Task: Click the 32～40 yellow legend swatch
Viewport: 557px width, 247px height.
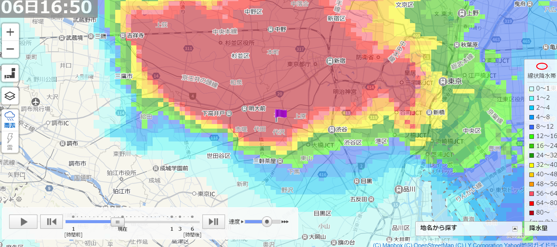Action: click(532, 165)
